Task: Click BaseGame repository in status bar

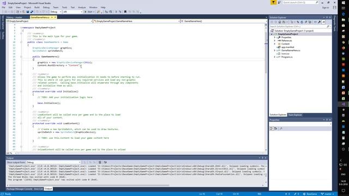Action: click(x=310, y=194)
